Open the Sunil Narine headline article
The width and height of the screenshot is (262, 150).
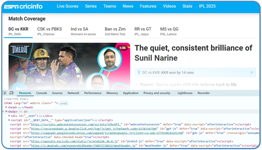[x=193, y=53]
